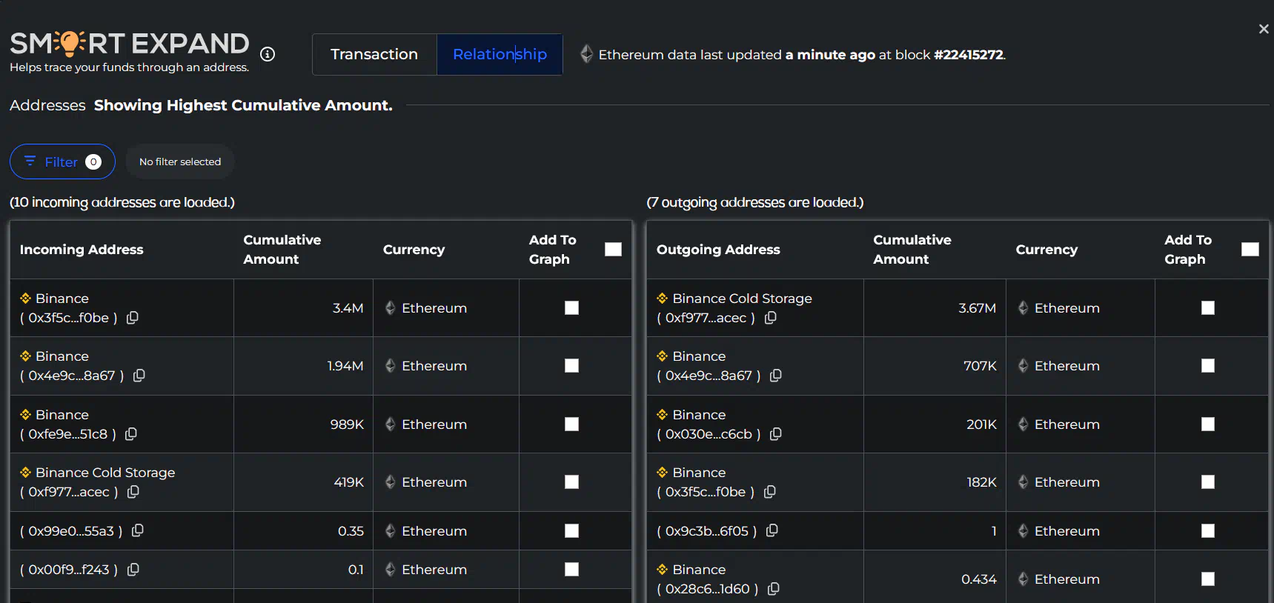Click incoming address text 0x99e0...55a3
The height and width of the screenshot is (603, 1274).
(71, 530)
